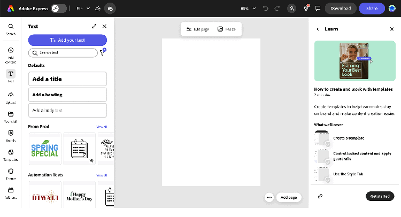This screenshot has width=401, height=217.
Task: Open the user profile avatar
Action: [x=392, y=9]
